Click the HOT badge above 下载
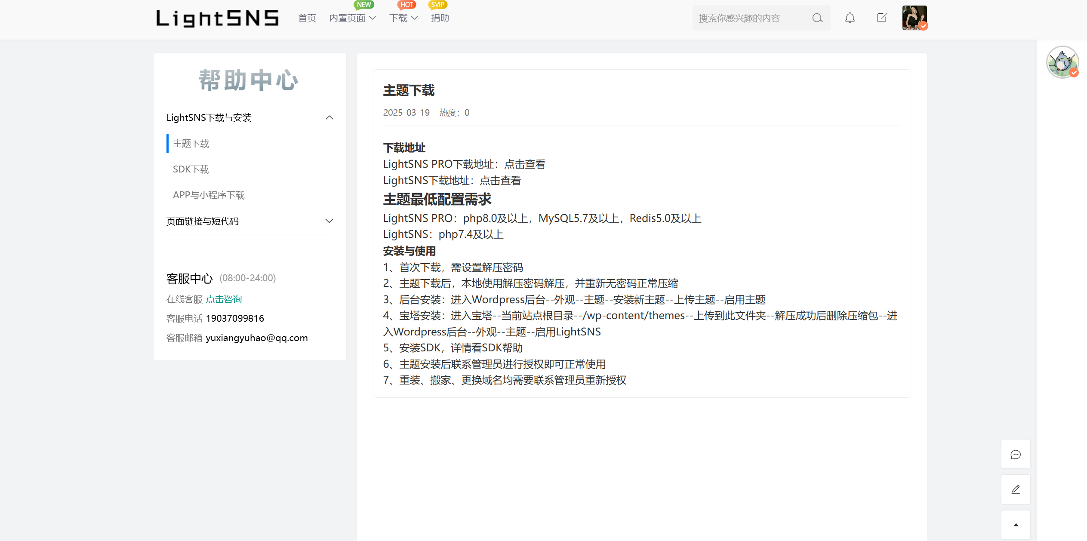The height and width of the screenshot is (541, 1087). [x=406, y=5]
